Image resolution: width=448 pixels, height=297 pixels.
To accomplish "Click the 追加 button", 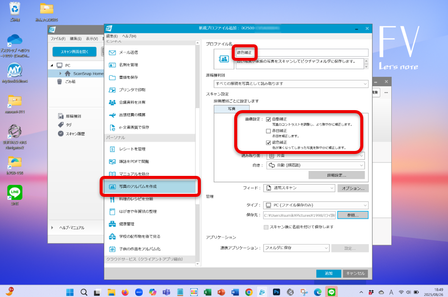I will [328, 273].
